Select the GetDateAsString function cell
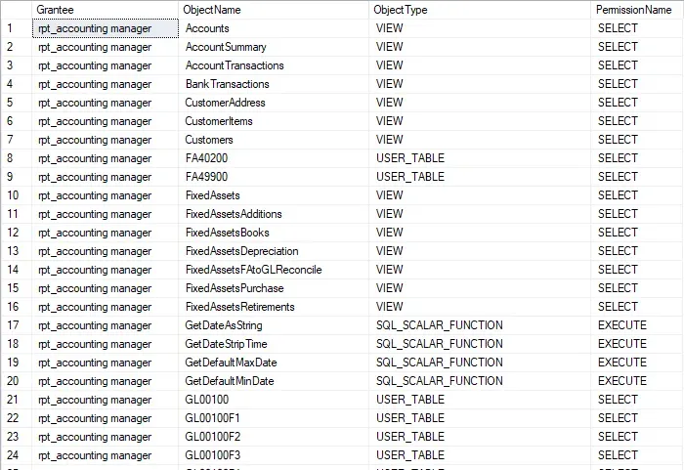Screen dimensions: 684x470 pos(224,325)
